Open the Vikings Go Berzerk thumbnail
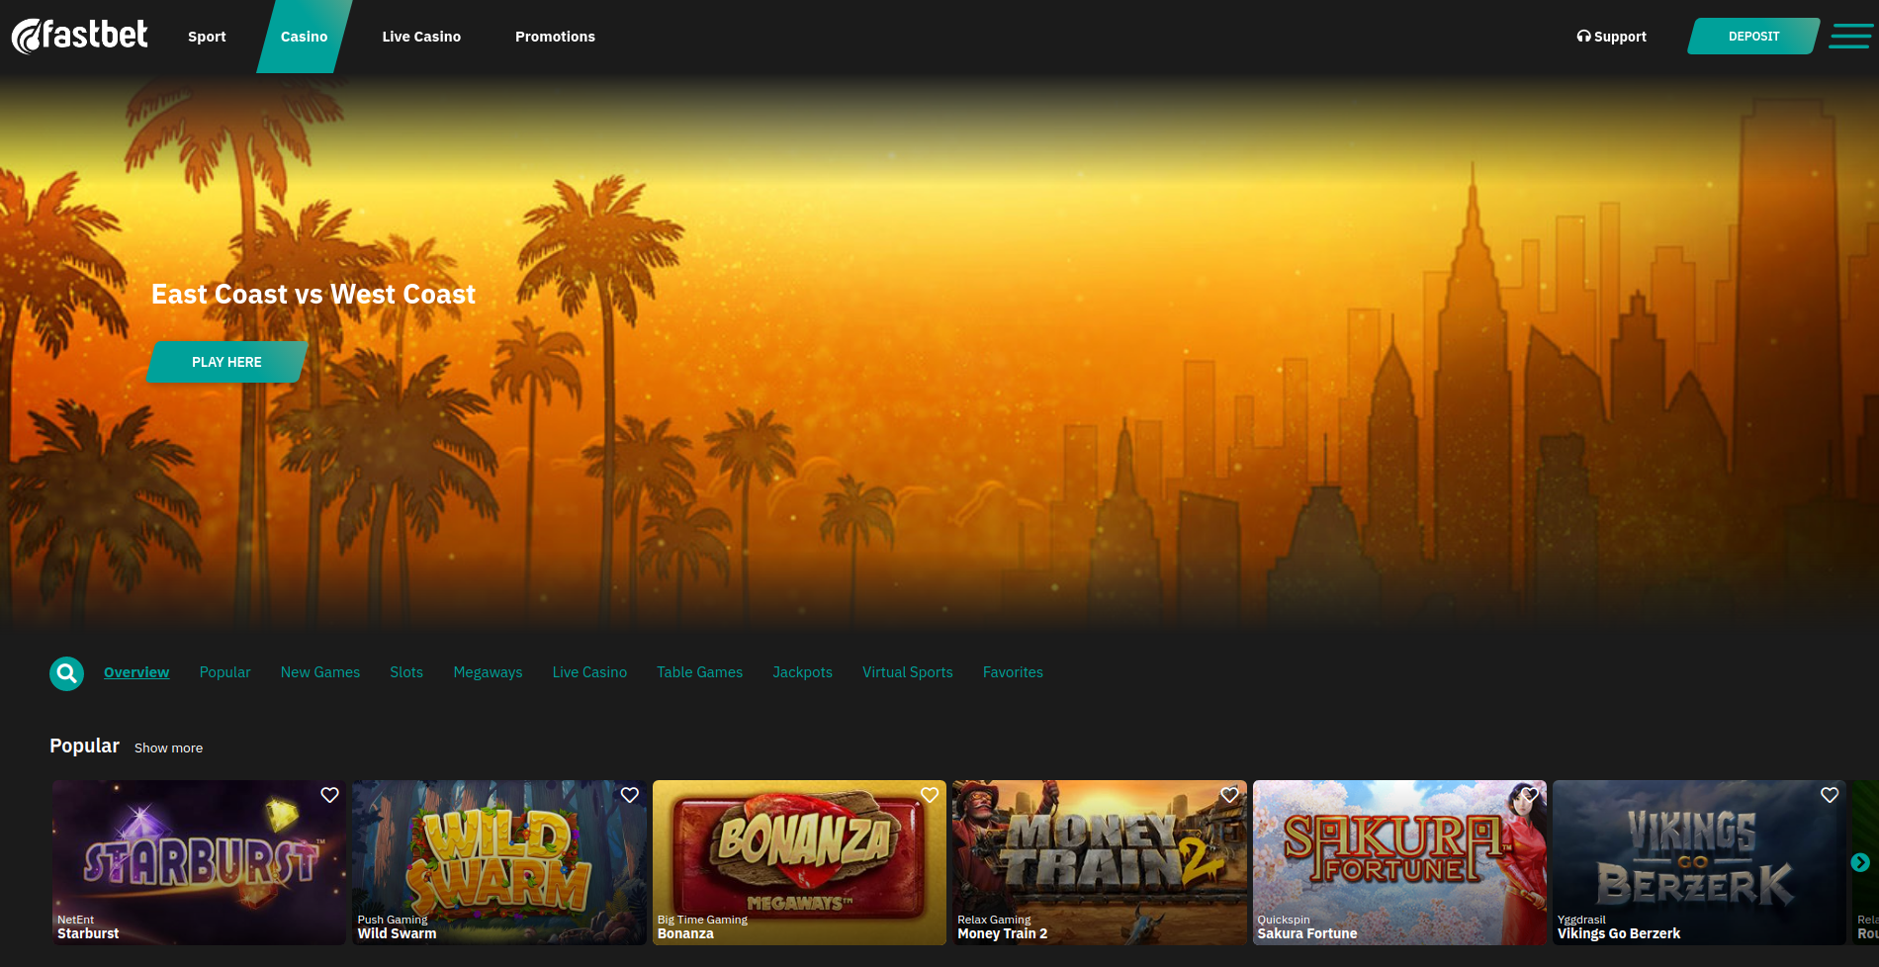 tap(1699, 862)
